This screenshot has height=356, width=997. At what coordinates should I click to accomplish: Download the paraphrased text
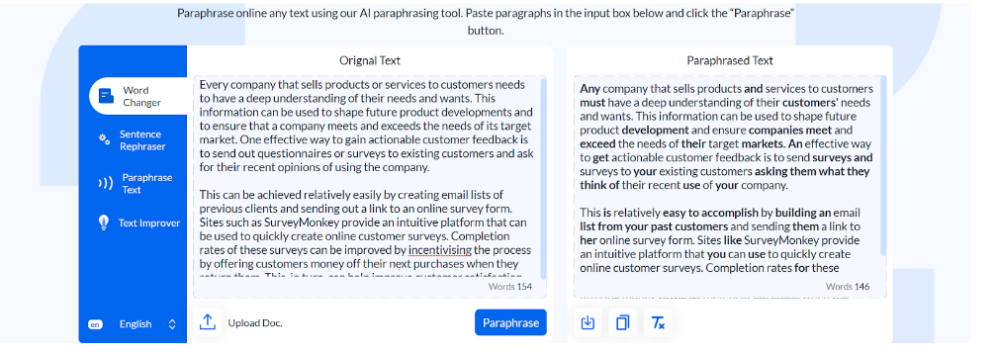click(x=588, y=323)
